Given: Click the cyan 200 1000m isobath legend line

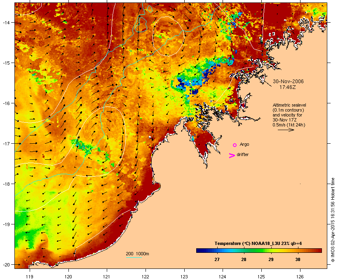Looking at the screenshot, I should click(x=134, y=257).
